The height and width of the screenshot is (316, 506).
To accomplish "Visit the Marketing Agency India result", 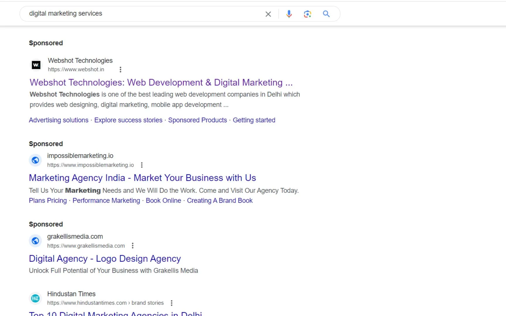I will click(x=142, y=178).
